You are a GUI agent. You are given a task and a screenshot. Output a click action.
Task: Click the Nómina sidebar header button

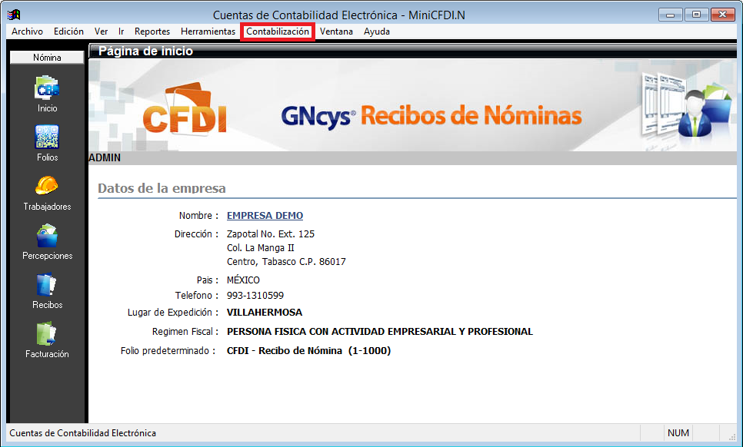coord(47,58)
